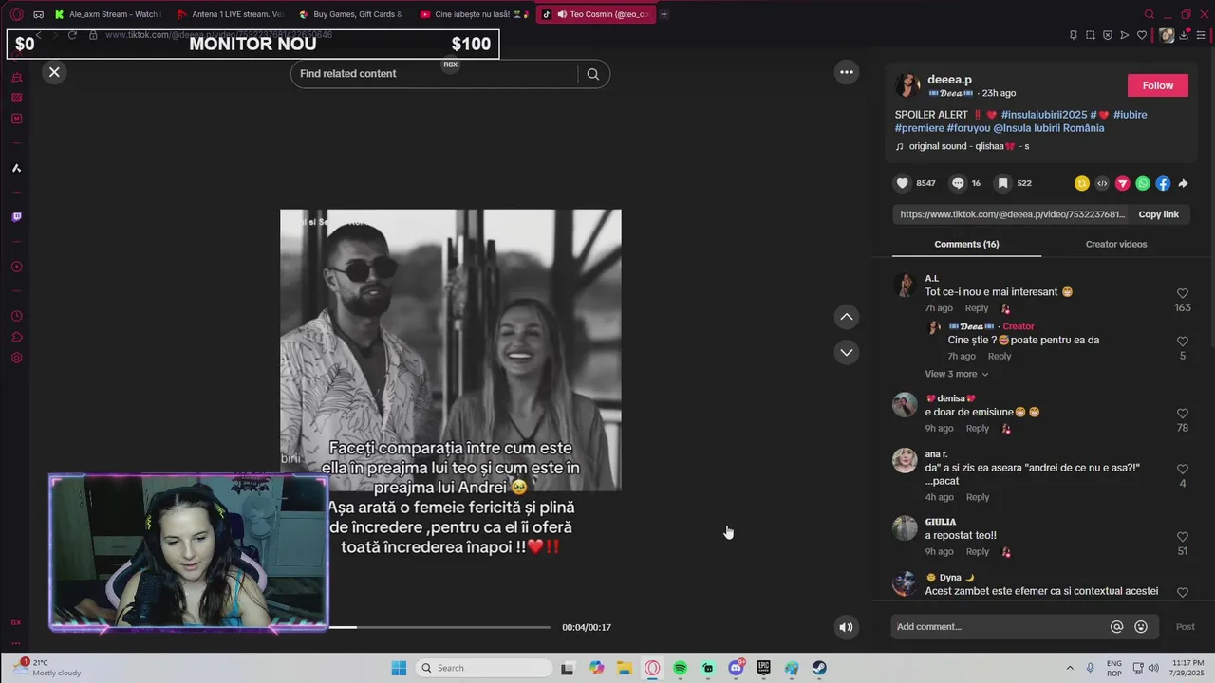Screen dimensions: 1215x683
Task: Open the history clock icon in sidebar
Action: [16, 316]
